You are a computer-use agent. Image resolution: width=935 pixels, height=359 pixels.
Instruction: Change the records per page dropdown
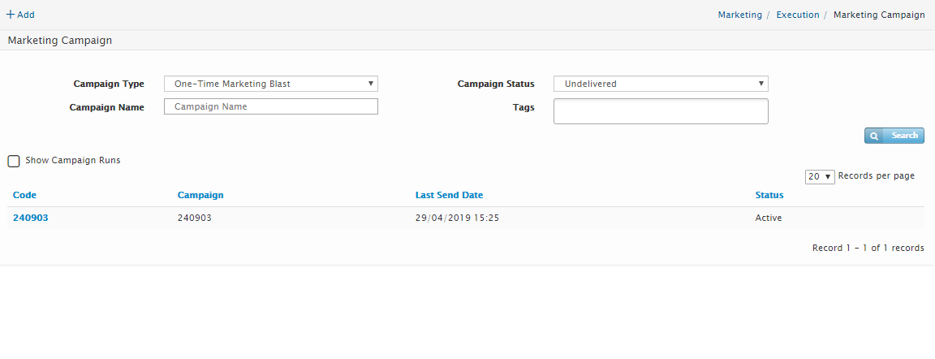(819, 176)
